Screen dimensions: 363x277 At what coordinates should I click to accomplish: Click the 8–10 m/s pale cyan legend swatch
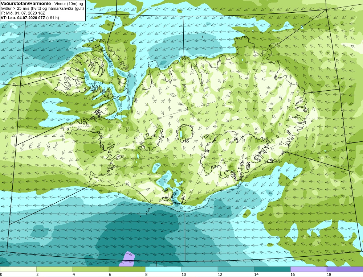click(x=163, y=269)
